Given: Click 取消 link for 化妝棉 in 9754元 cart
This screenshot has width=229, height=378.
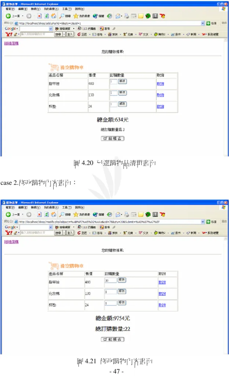Looking at the screenshot, I should click(162, 294).
